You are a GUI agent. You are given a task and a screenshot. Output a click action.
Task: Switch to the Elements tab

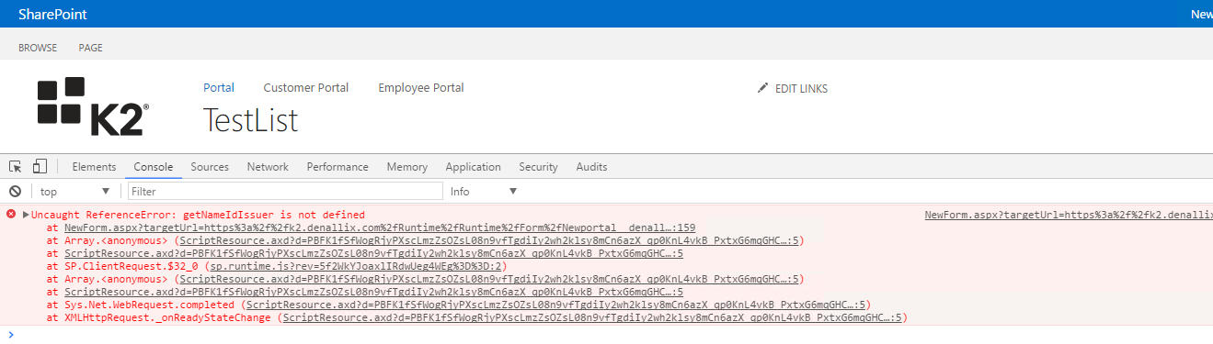(x=94, y=167)
